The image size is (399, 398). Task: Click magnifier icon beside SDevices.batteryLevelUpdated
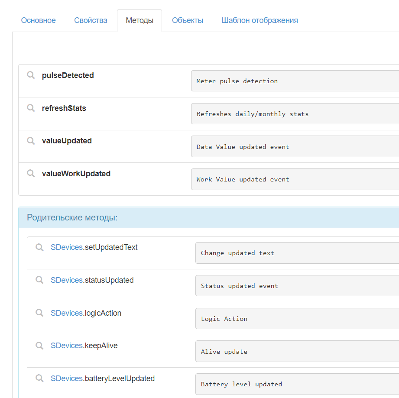(x=39, y=379)
